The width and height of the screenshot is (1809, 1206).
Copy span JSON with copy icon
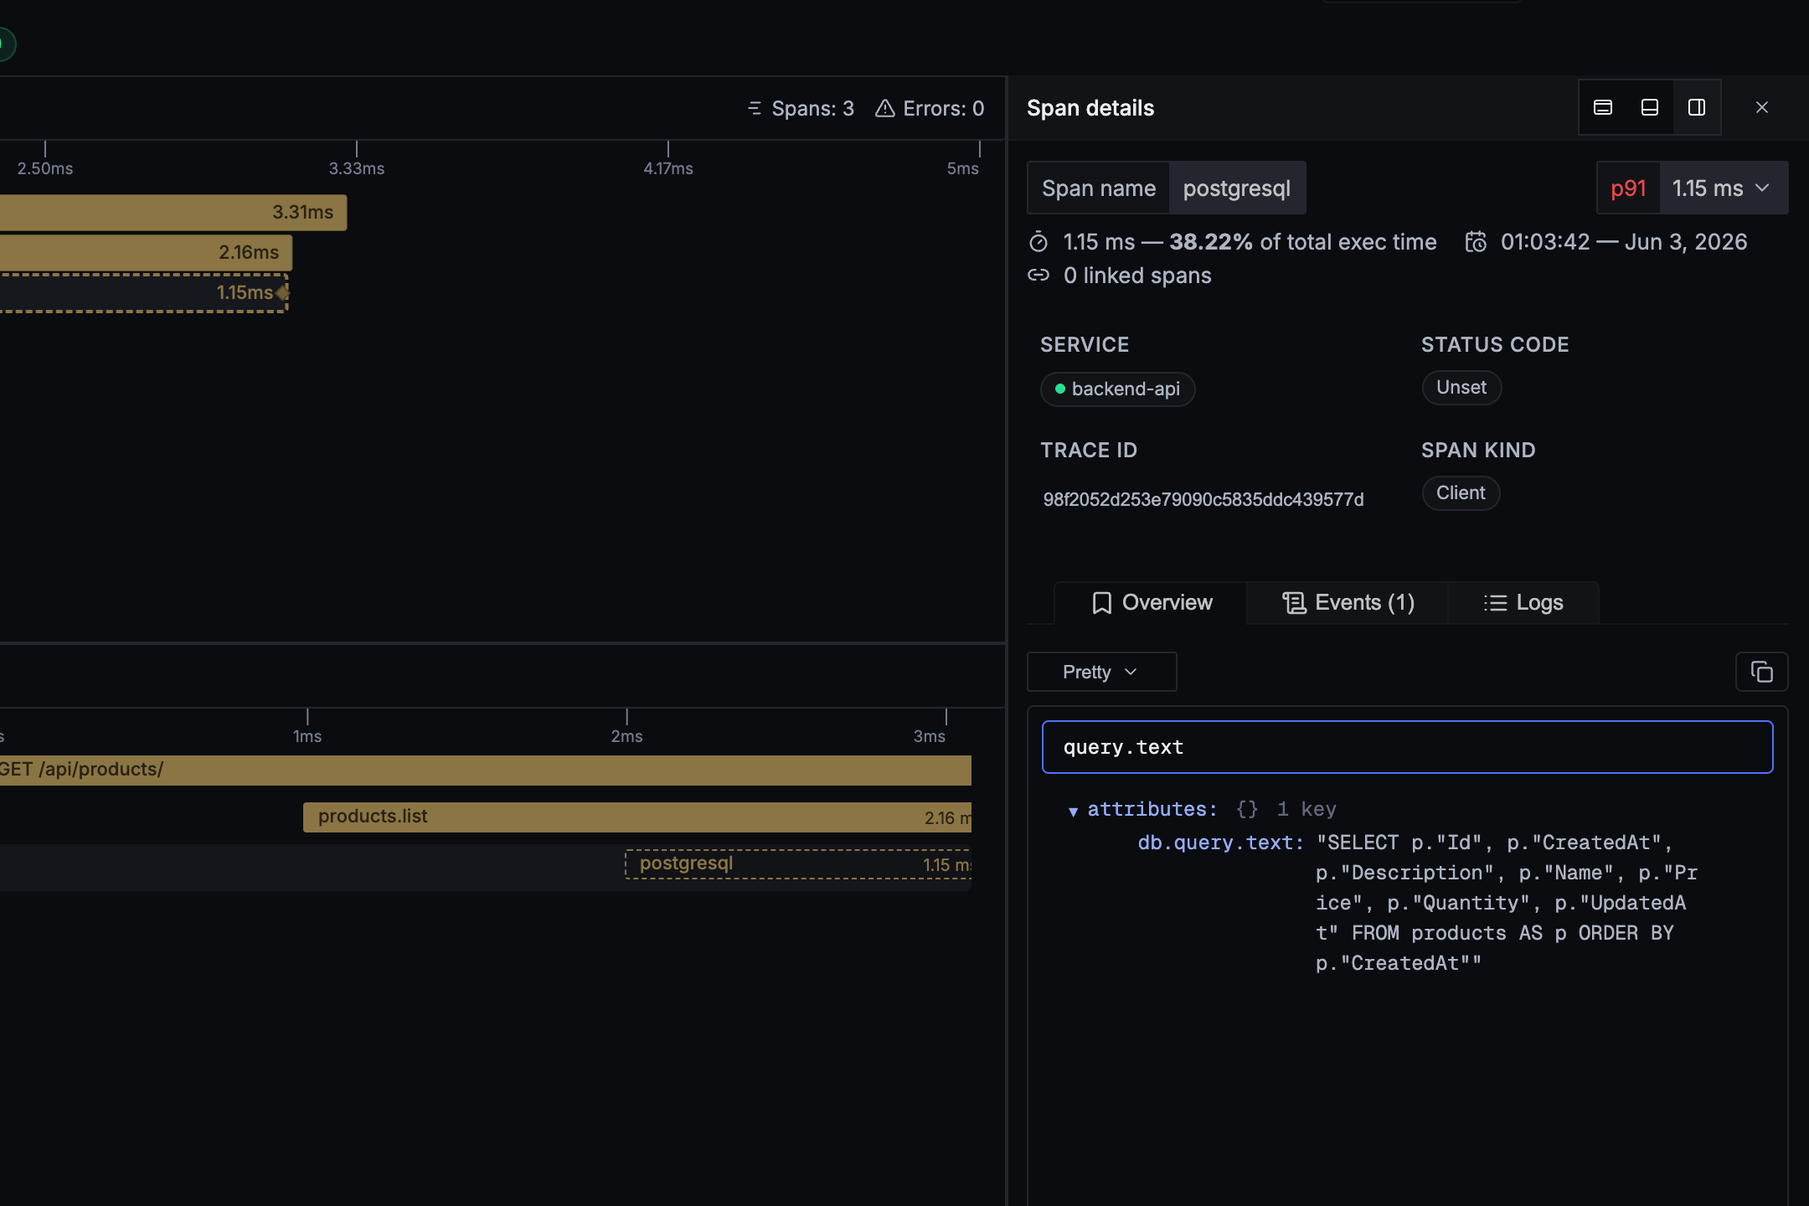(x=1762, y=672)
